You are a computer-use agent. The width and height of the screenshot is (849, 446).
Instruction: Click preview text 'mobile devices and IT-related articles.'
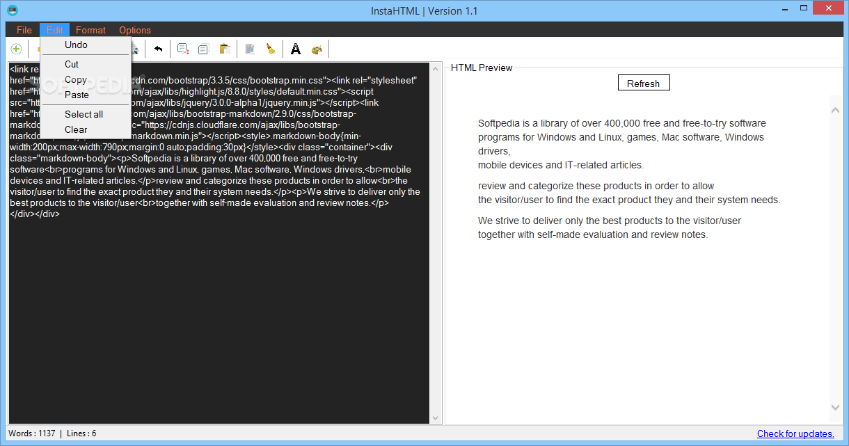tap(561, 165)
